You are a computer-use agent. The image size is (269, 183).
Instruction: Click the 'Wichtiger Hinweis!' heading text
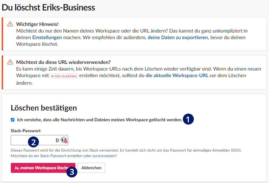point(37,24)
